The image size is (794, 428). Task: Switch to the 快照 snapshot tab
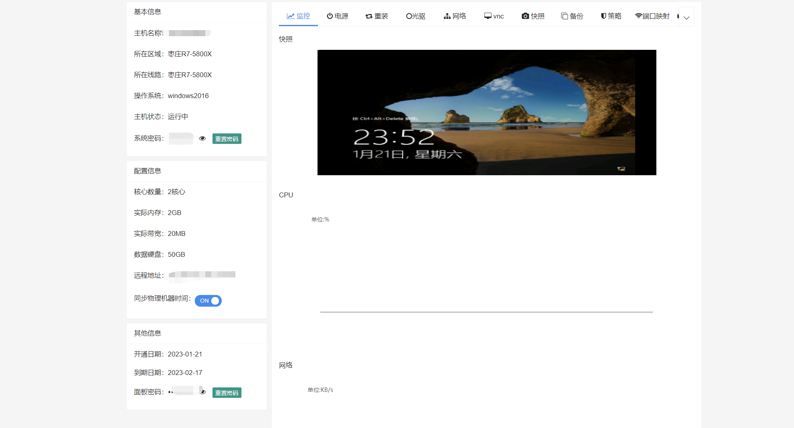pyautogui.click(x=533, y=16)
